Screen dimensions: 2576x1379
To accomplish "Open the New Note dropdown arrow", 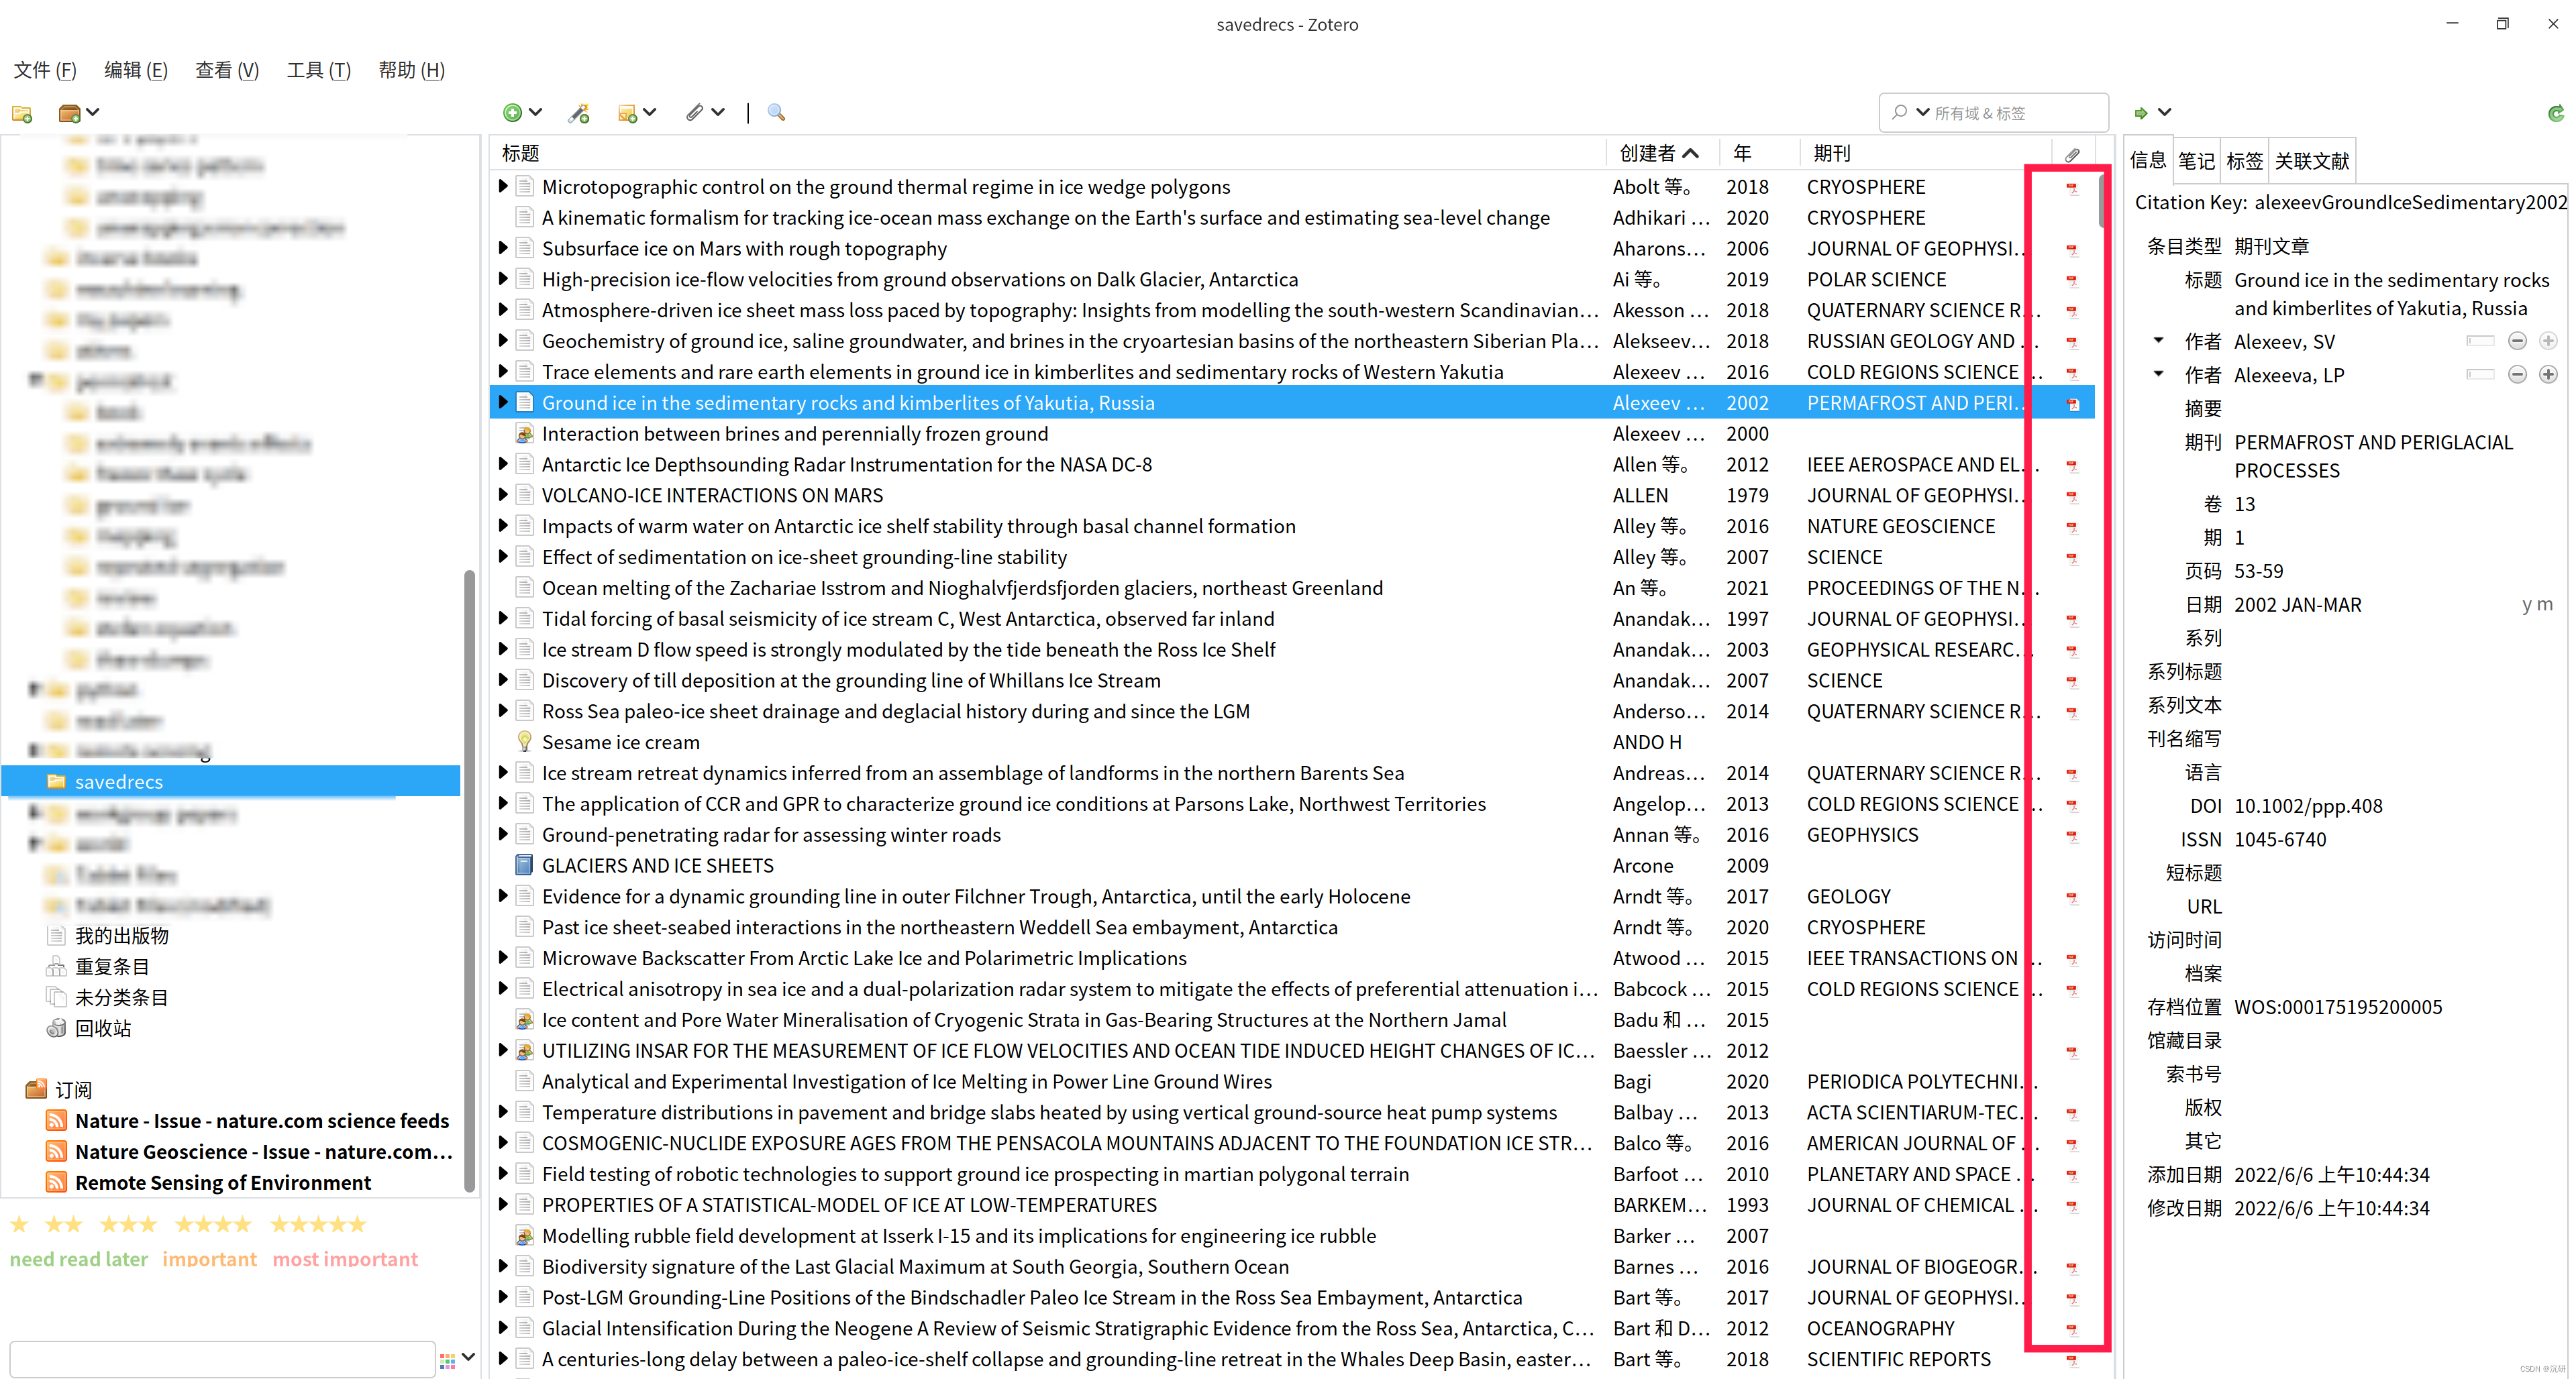I will pos(650,113).
